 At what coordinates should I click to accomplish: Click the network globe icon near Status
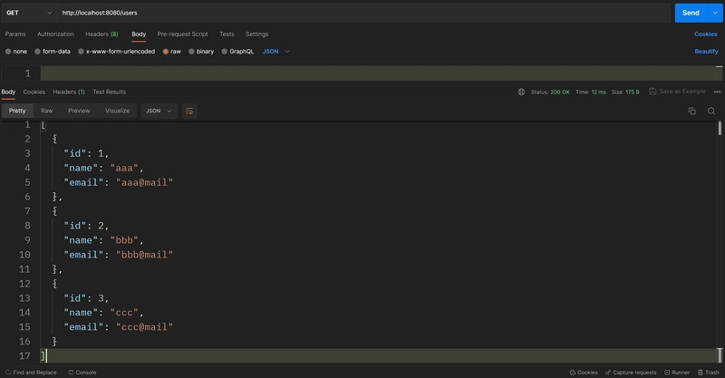521,92
